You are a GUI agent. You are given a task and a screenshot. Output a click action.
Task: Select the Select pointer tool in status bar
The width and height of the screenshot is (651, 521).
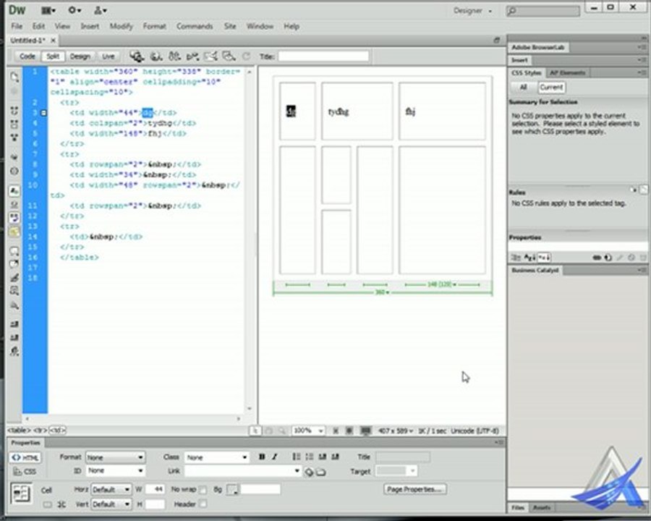coord(255,431)
